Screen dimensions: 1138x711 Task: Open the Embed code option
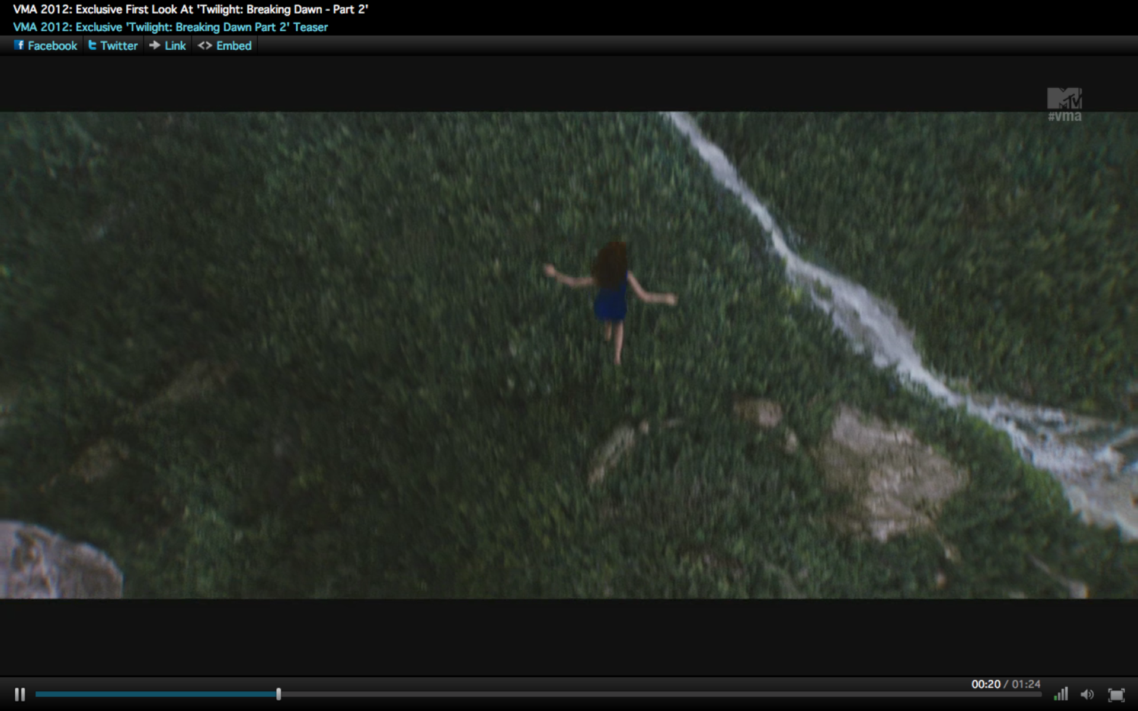[x=234, y=46]
